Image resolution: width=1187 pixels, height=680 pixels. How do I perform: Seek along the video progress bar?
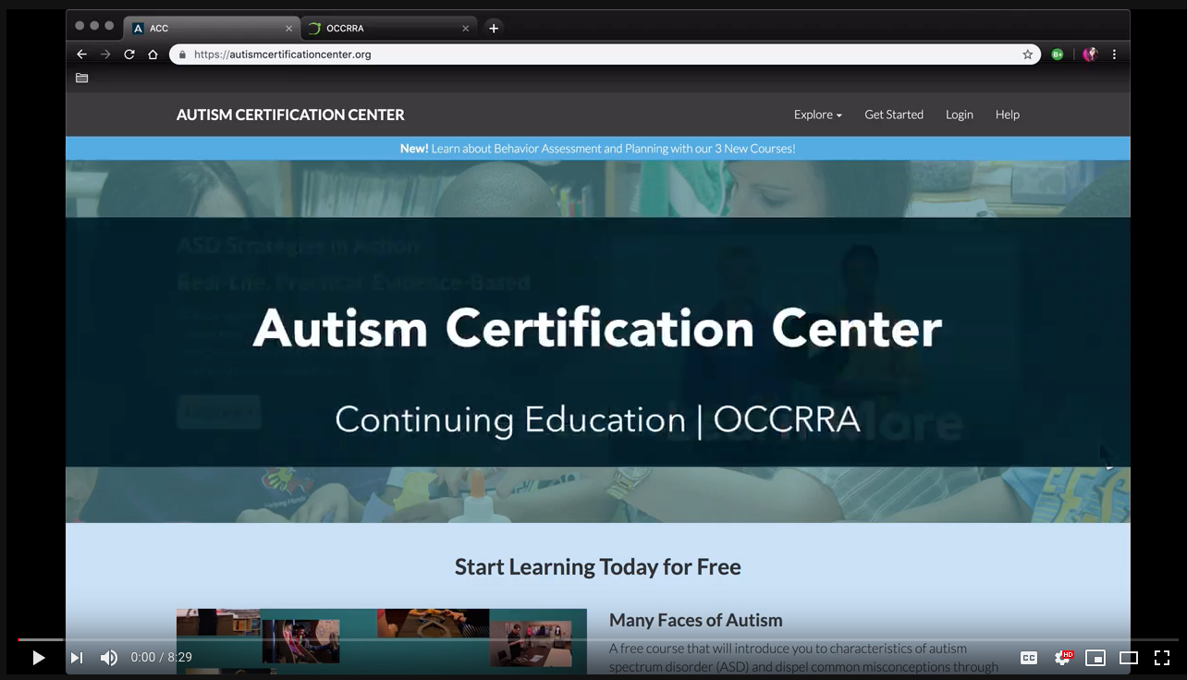pos(597,639)
